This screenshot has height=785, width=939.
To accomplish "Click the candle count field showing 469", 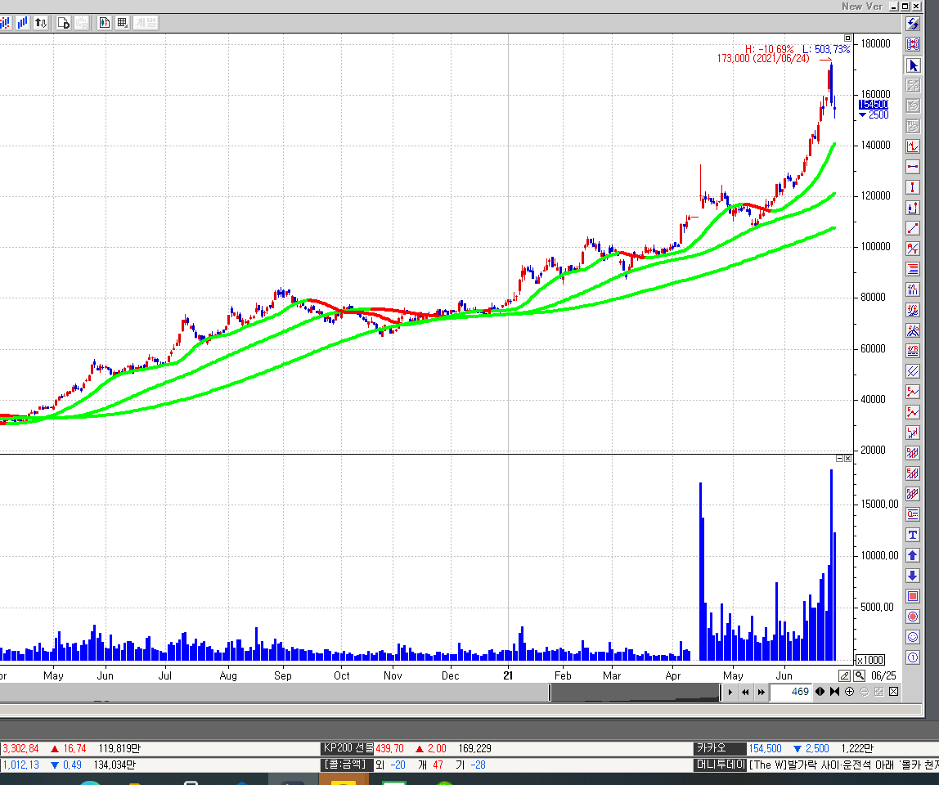I will click(x=791, y=692).
